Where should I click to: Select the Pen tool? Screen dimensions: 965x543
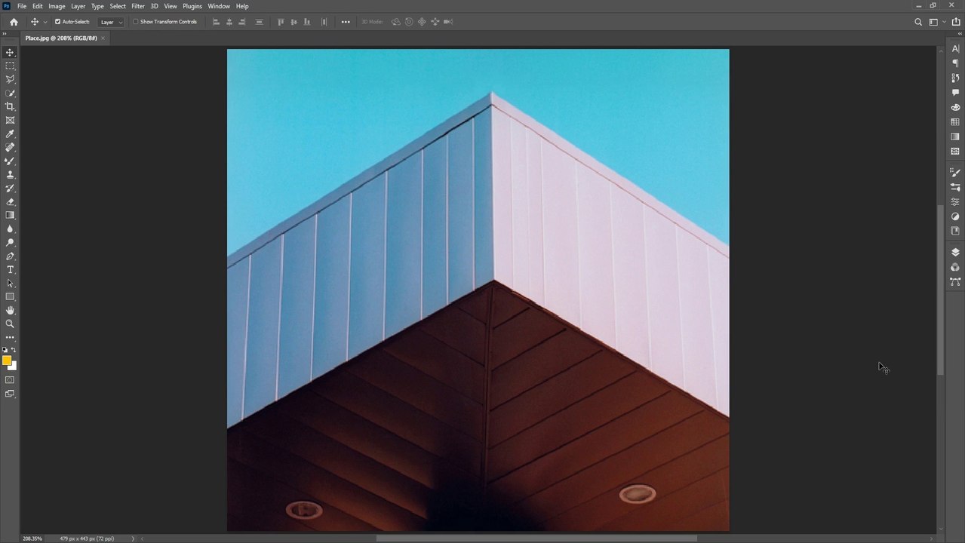pyautogui.click(x=10, y=256)
